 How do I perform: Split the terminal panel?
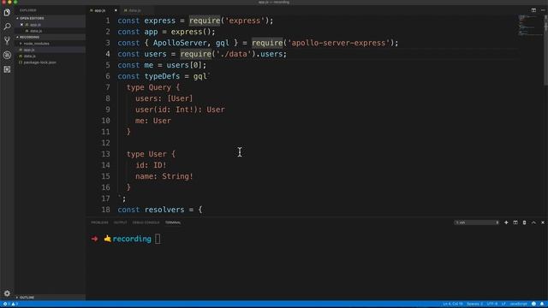point(515,222)
